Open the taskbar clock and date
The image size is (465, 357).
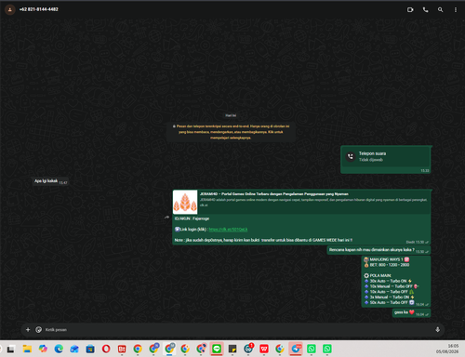447,349
